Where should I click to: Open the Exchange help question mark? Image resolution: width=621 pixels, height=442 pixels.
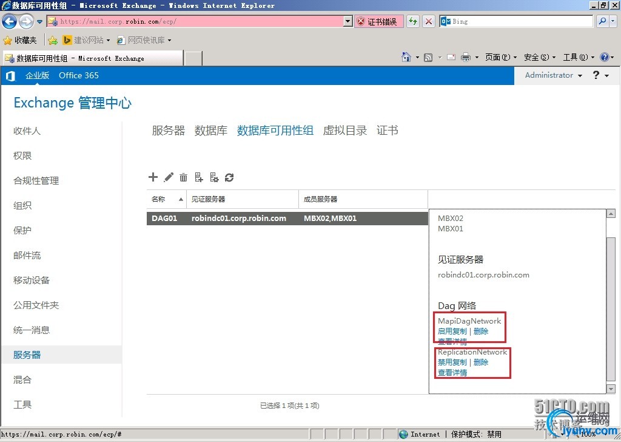[x=596, y=75]
